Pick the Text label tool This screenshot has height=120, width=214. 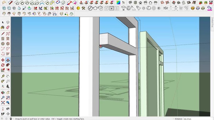(x=8, y=81)
